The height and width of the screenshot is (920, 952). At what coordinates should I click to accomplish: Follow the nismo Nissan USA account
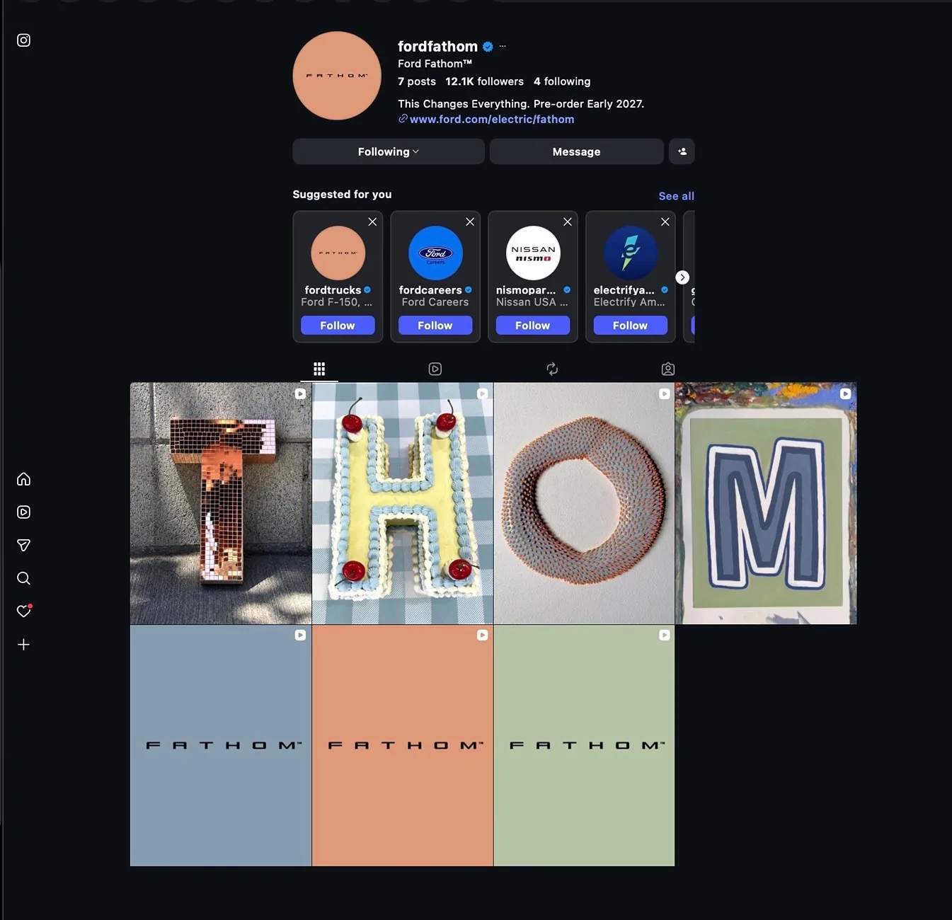coord(533,326)
